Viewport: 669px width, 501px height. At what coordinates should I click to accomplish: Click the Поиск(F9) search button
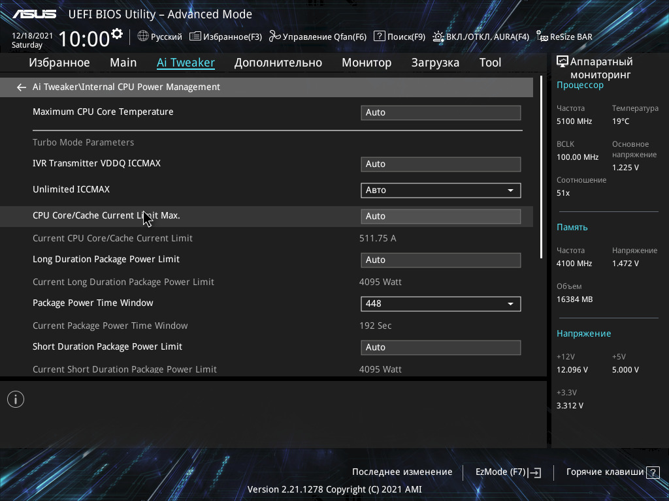click(400, 37)
